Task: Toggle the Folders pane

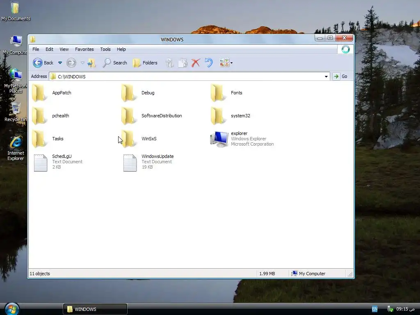Action: [145, 63]
